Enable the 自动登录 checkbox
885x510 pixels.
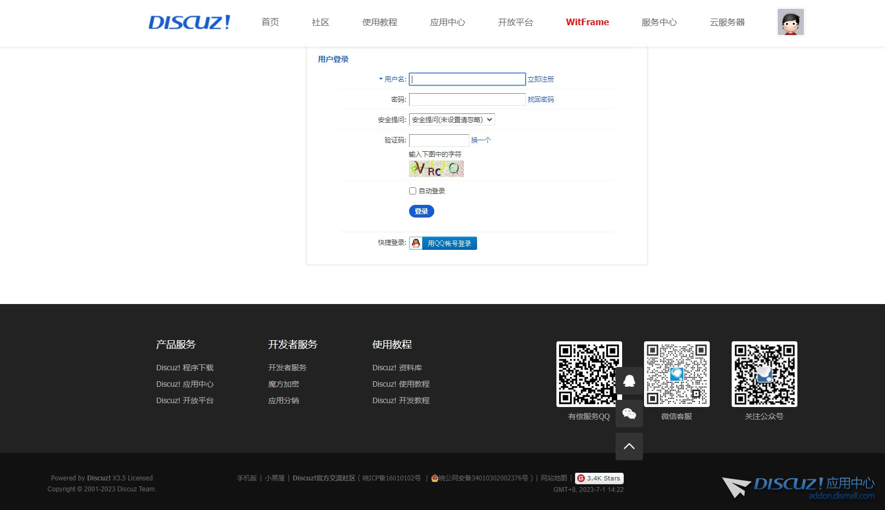pyautogui.click(x=412, y=191)
